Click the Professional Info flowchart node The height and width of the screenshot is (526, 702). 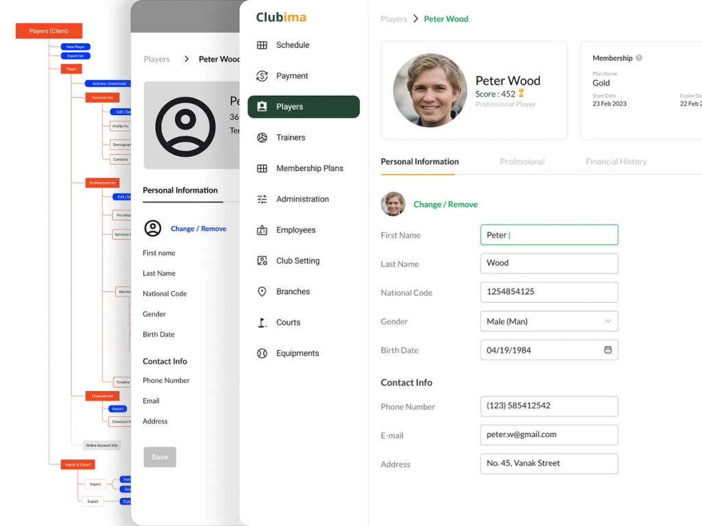tap(103, 183)
